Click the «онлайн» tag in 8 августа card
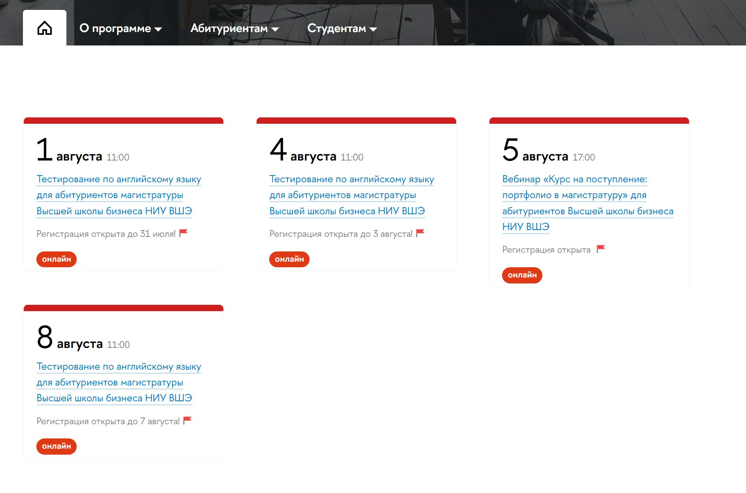 [57, 446]
